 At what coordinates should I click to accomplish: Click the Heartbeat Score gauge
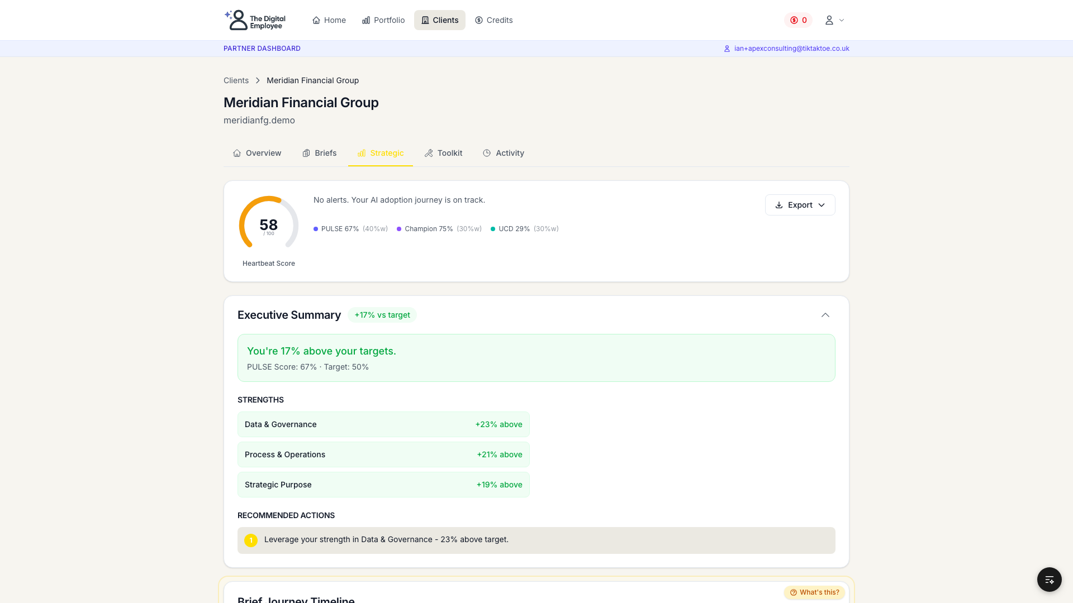[269, 225]
